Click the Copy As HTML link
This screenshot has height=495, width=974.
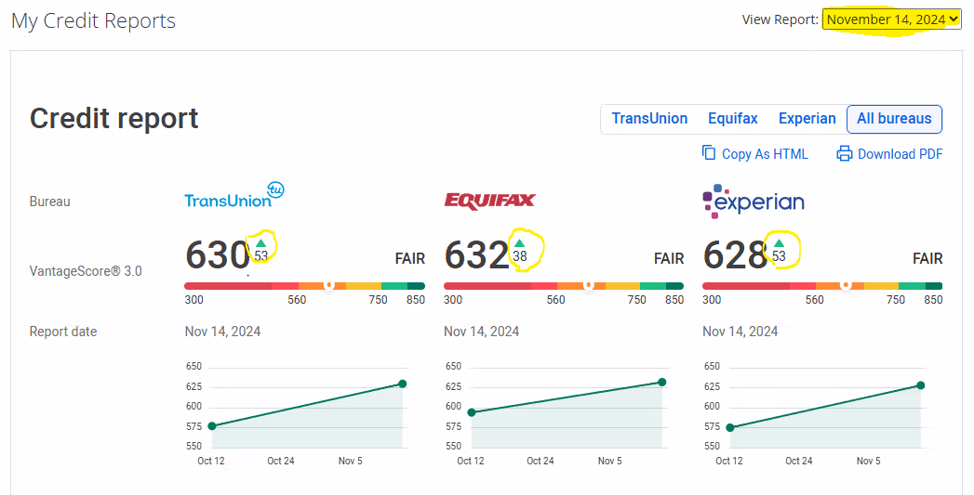[x=765, y=154]
